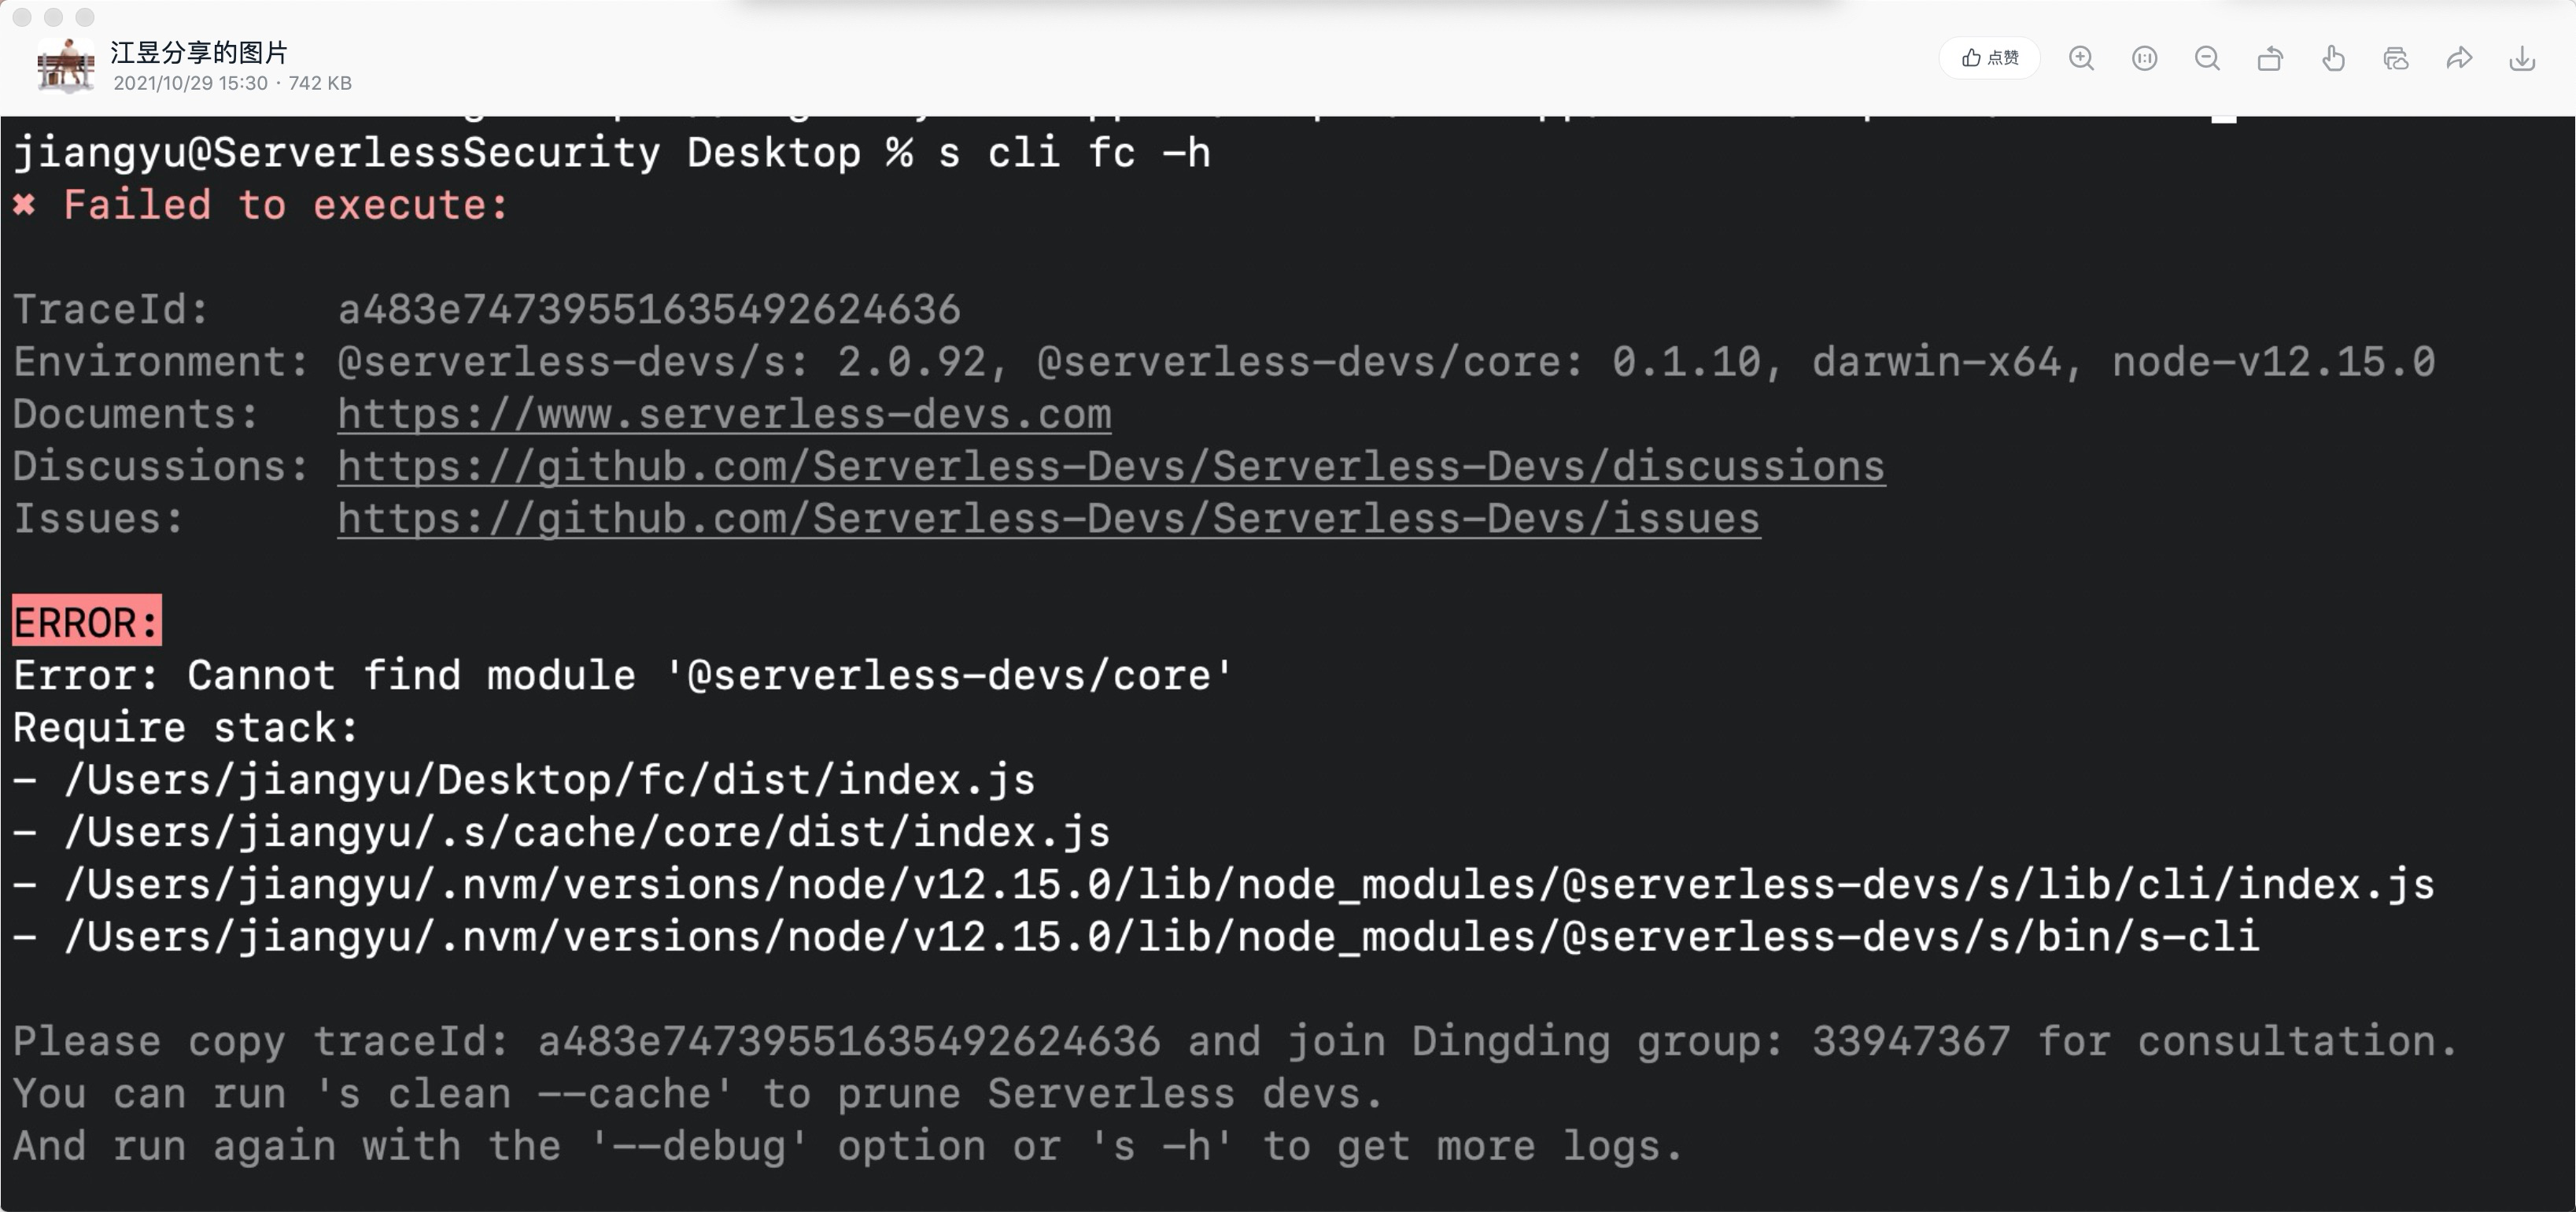Minimize the image viewer window
The height and width of the screenshot is (1212, 2576).
54,17
